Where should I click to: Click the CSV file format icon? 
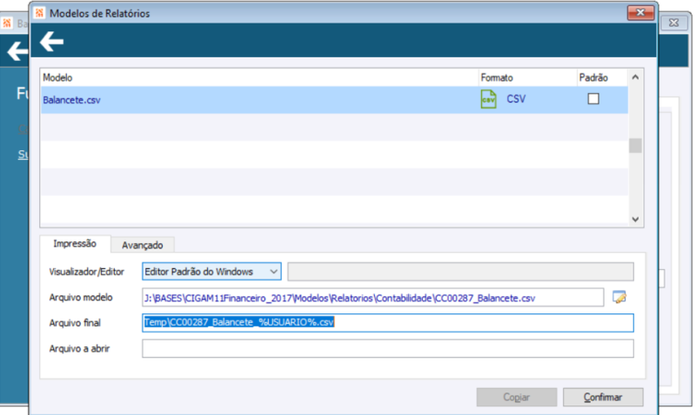tap(489, 99)
